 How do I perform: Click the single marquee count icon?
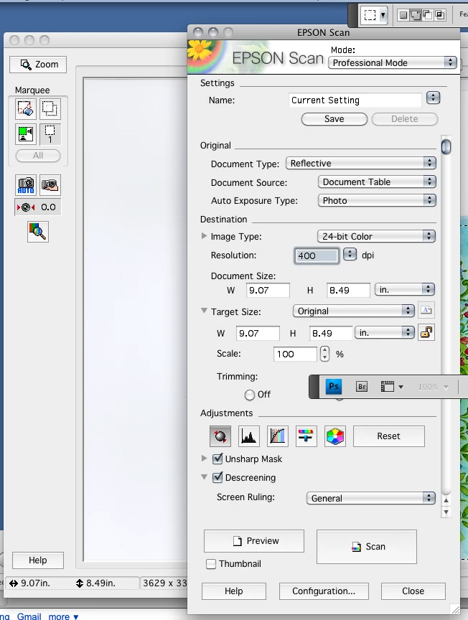(50, 133)
